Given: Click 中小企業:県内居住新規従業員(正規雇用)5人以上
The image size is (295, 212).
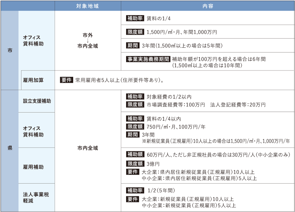Looking at the screenshot, I should pyautogui.click(x=199, y=178).
